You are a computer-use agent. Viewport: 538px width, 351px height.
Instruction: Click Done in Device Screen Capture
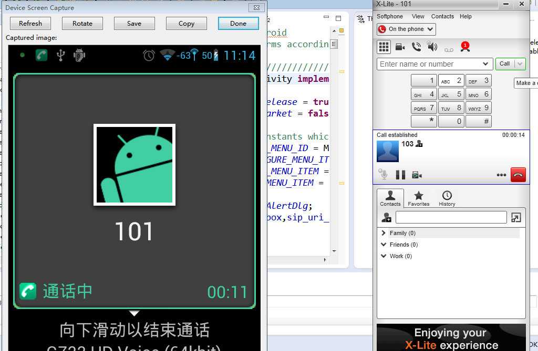pyautogui.click(x=238, y=23)
